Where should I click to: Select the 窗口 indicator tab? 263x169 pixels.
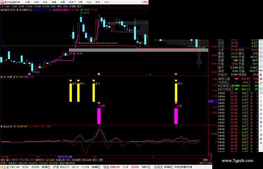(9, 160)
